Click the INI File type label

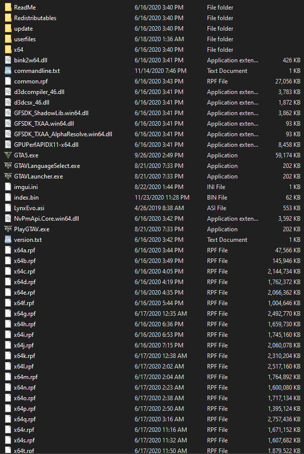point(216,187)
